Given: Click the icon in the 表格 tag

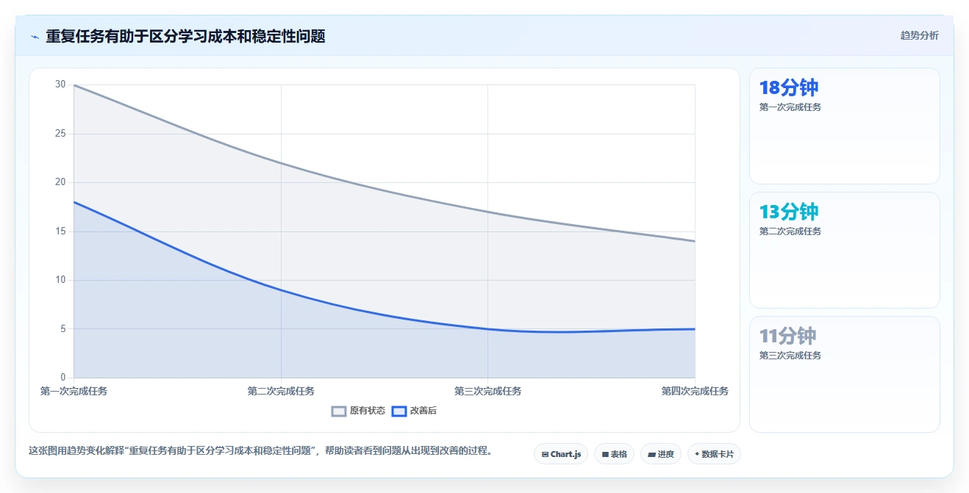Looking at the screenshot, I should (x=605, y=455).
